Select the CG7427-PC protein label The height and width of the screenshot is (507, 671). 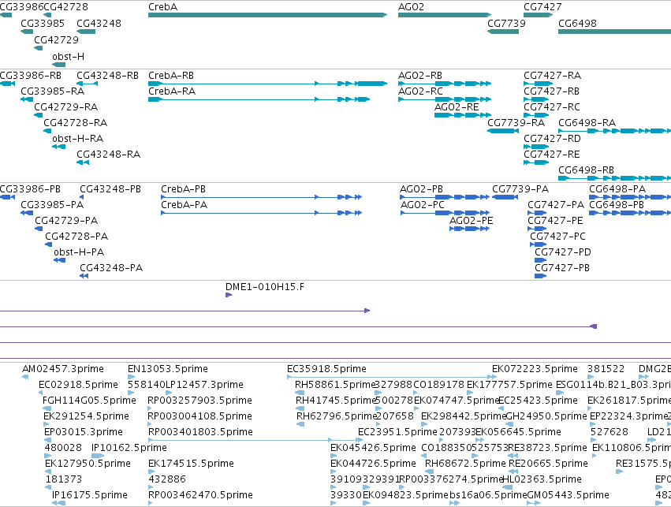[557, 237]
